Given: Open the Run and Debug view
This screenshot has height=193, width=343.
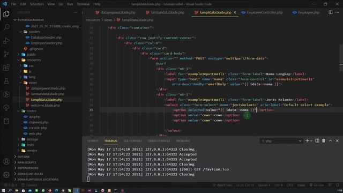Looking at the screenshot, I should [6, 41].
